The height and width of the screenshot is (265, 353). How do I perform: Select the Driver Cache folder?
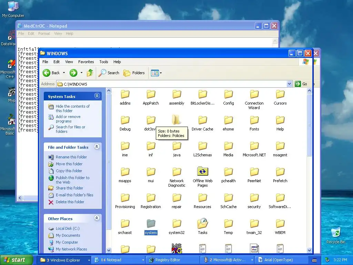[202, 123]
